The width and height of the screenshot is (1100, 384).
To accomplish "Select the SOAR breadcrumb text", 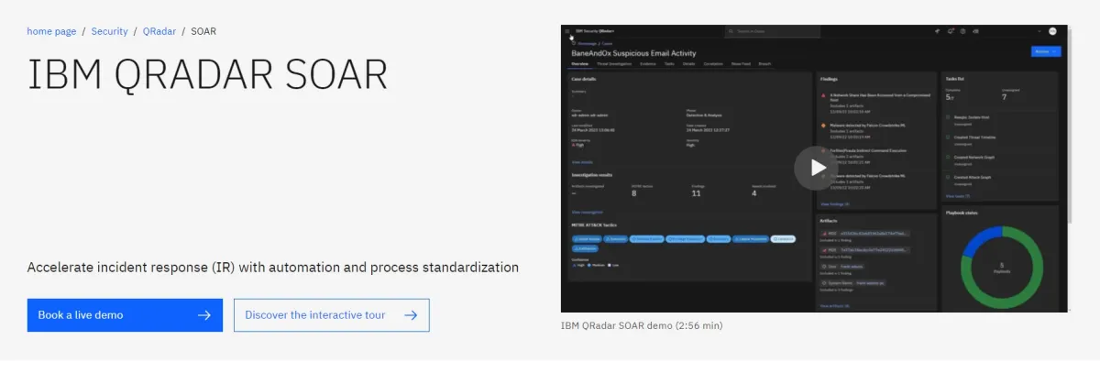I will [x=203, y=31].
